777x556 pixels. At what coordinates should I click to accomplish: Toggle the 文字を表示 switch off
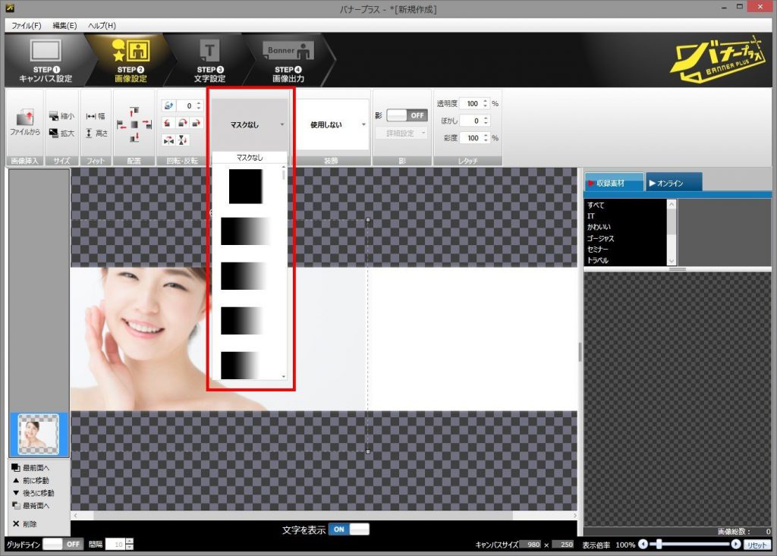tap(349, 529)
